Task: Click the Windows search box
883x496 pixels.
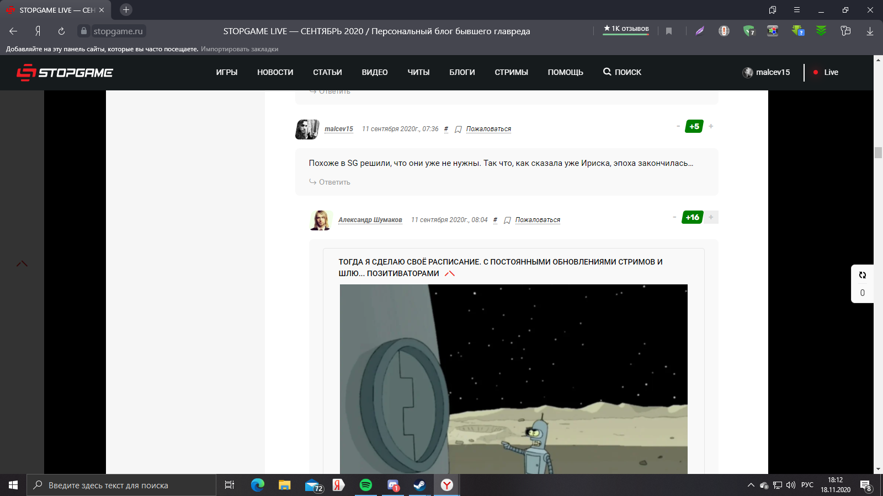Action: (121, 485)
